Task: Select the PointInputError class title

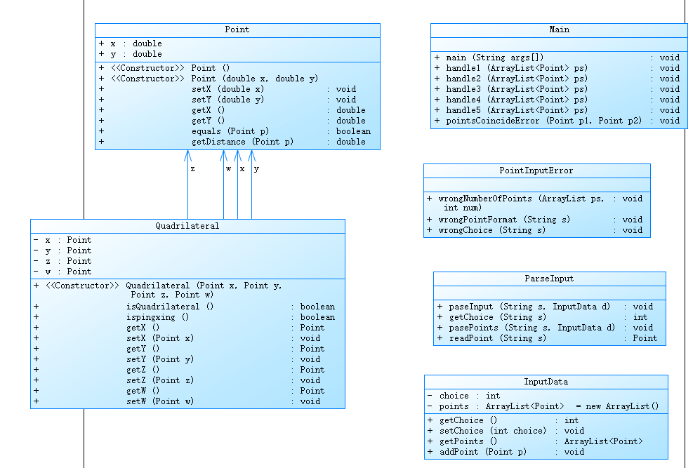Action: coord(536,171)
